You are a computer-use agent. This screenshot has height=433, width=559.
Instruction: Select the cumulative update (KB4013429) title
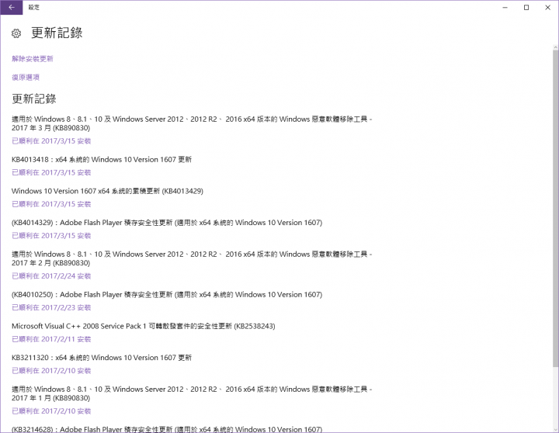coord(107,191)
